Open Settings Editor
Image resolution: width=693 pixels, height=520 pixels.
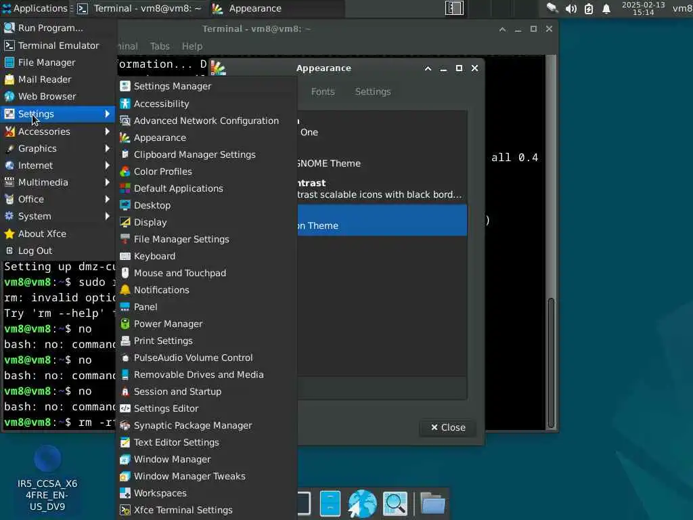click(x=206, y=408)
